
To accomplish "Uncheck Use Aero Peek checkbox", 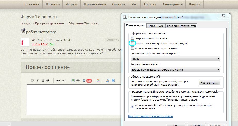I will [132, 107].
